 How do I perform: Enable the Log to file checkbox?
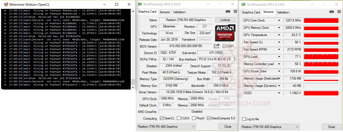tap(244, 119)
